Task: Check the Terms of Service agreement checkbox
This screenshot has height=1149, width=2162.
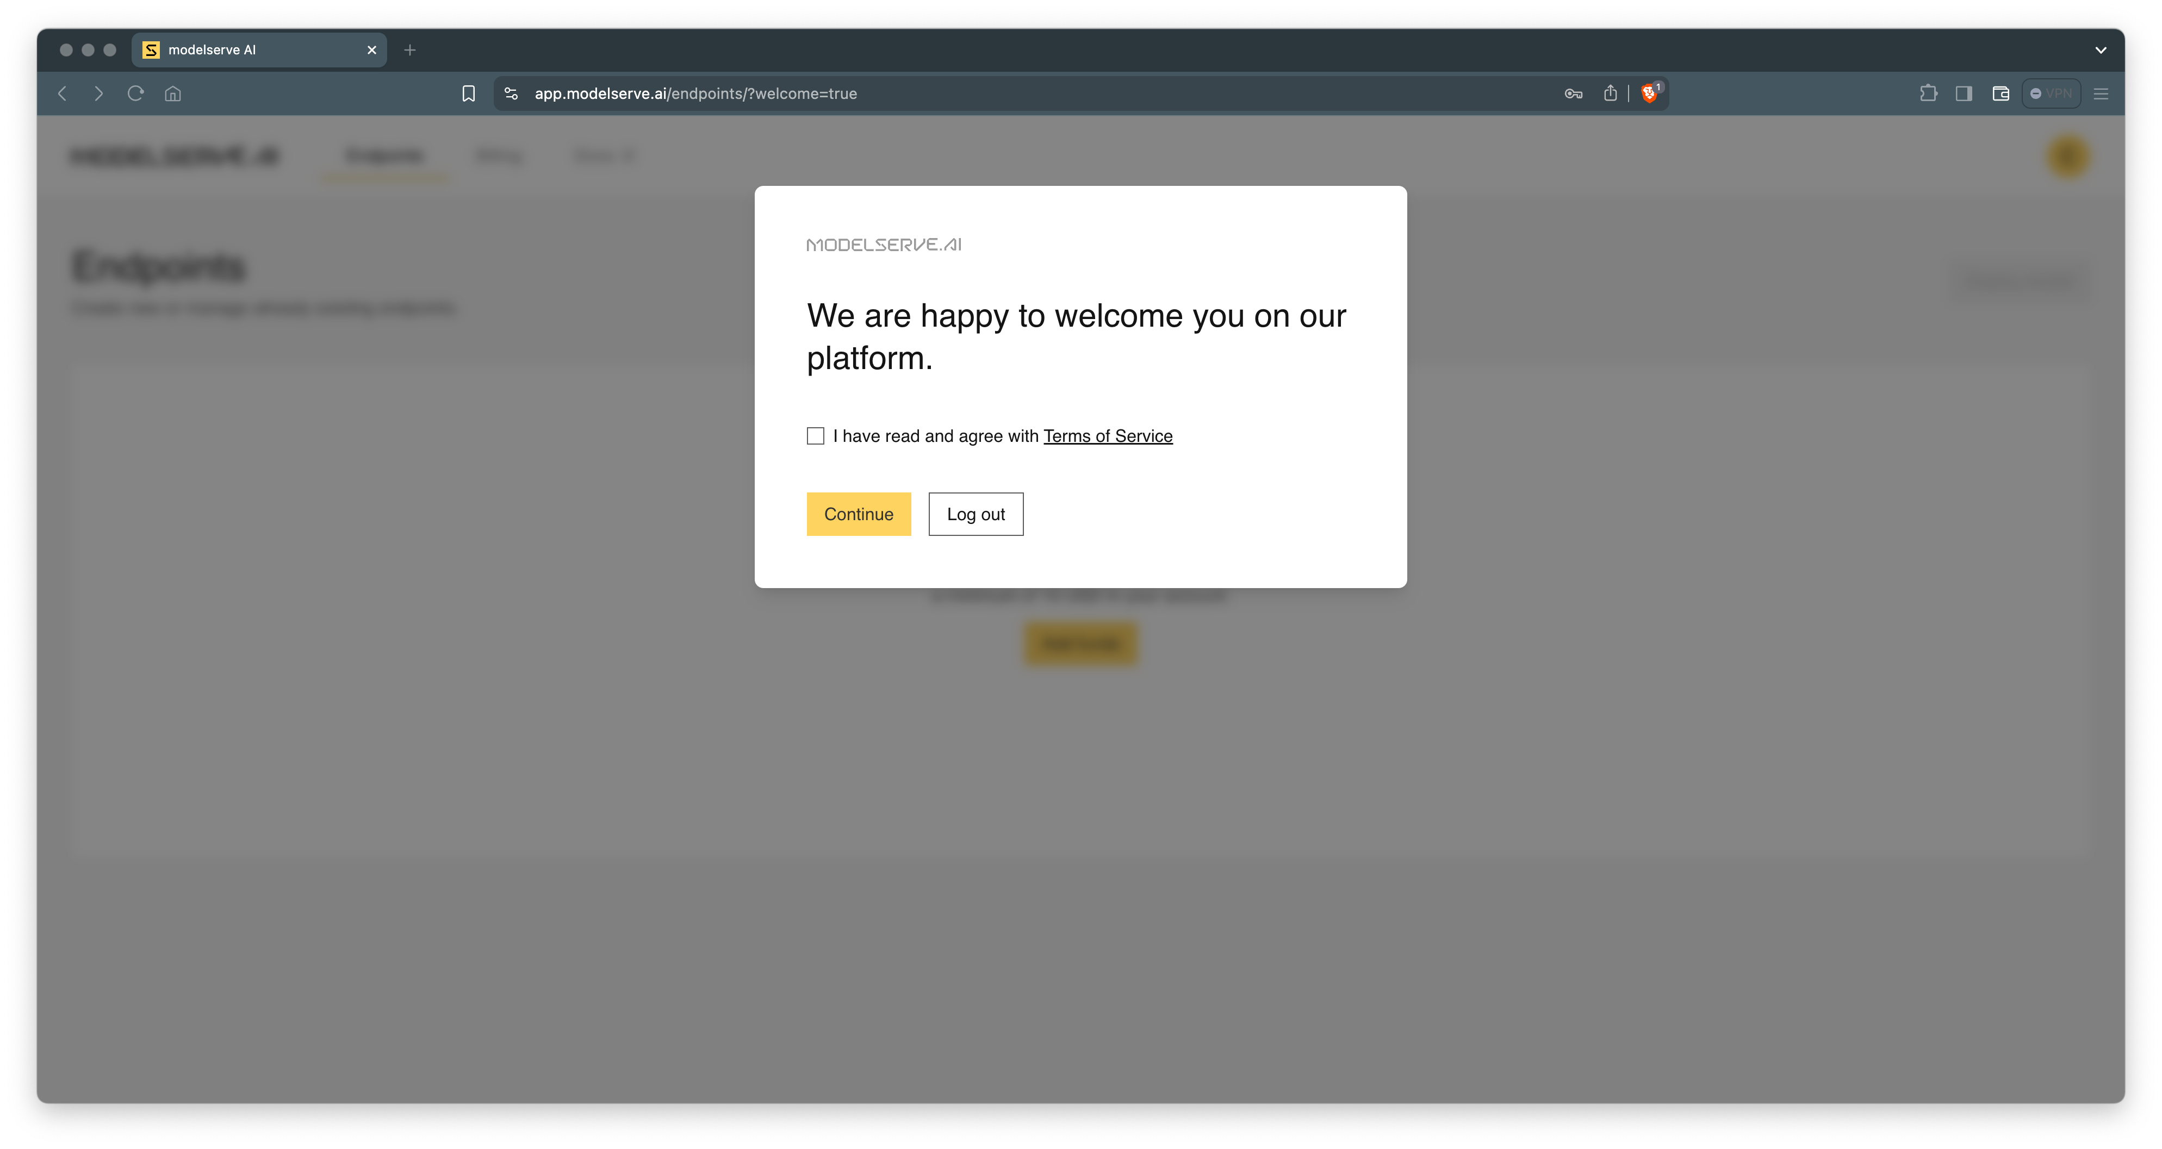Action: [x=815, y=435]
